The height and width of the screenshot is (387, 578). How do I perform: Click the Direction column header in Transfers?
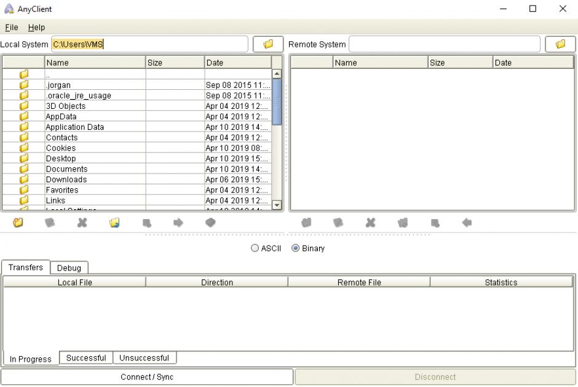click(x=216, y=282)
